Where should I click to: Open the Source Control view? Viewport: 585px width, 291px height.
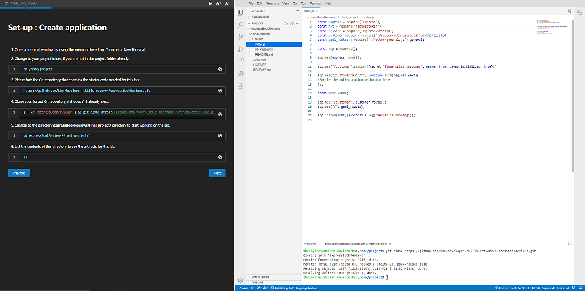click(x=240, y=37)
